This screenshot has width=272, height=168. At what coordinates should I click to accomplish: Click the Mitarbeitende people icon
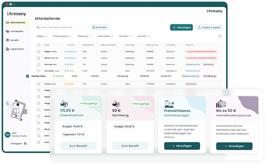7,22
